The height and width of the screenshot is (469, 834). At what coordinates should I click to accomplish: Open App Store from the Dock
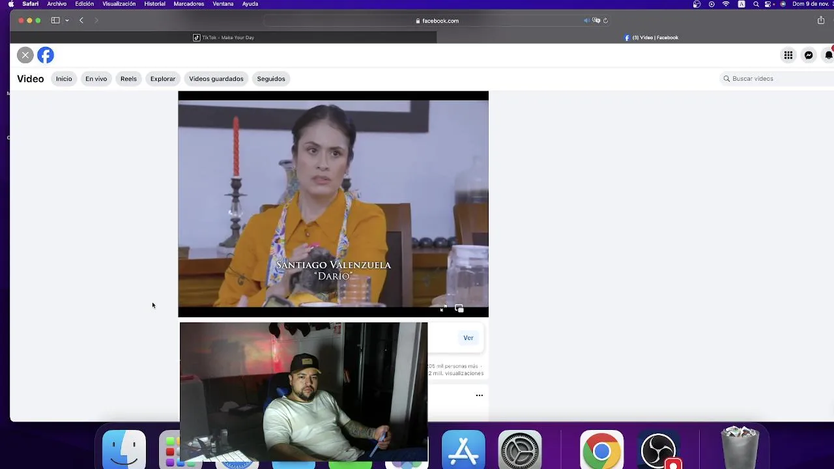tap(463, 449)
